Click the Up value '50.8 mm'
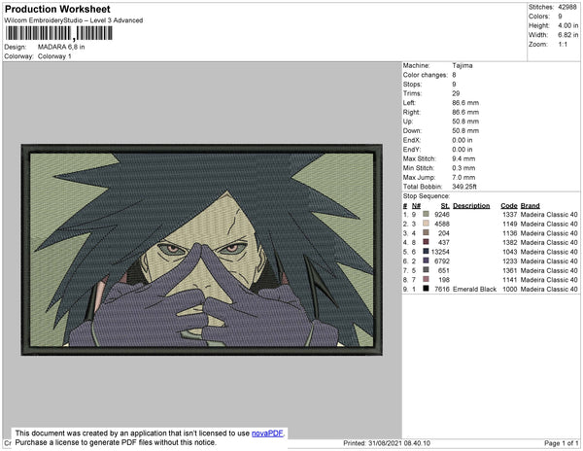Screen dimensions: 583x451 [x=465, y=121]
